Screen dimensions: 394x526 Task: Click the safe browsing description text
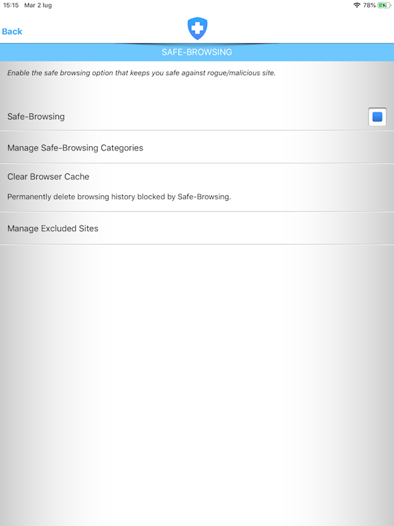pos(141,73)
